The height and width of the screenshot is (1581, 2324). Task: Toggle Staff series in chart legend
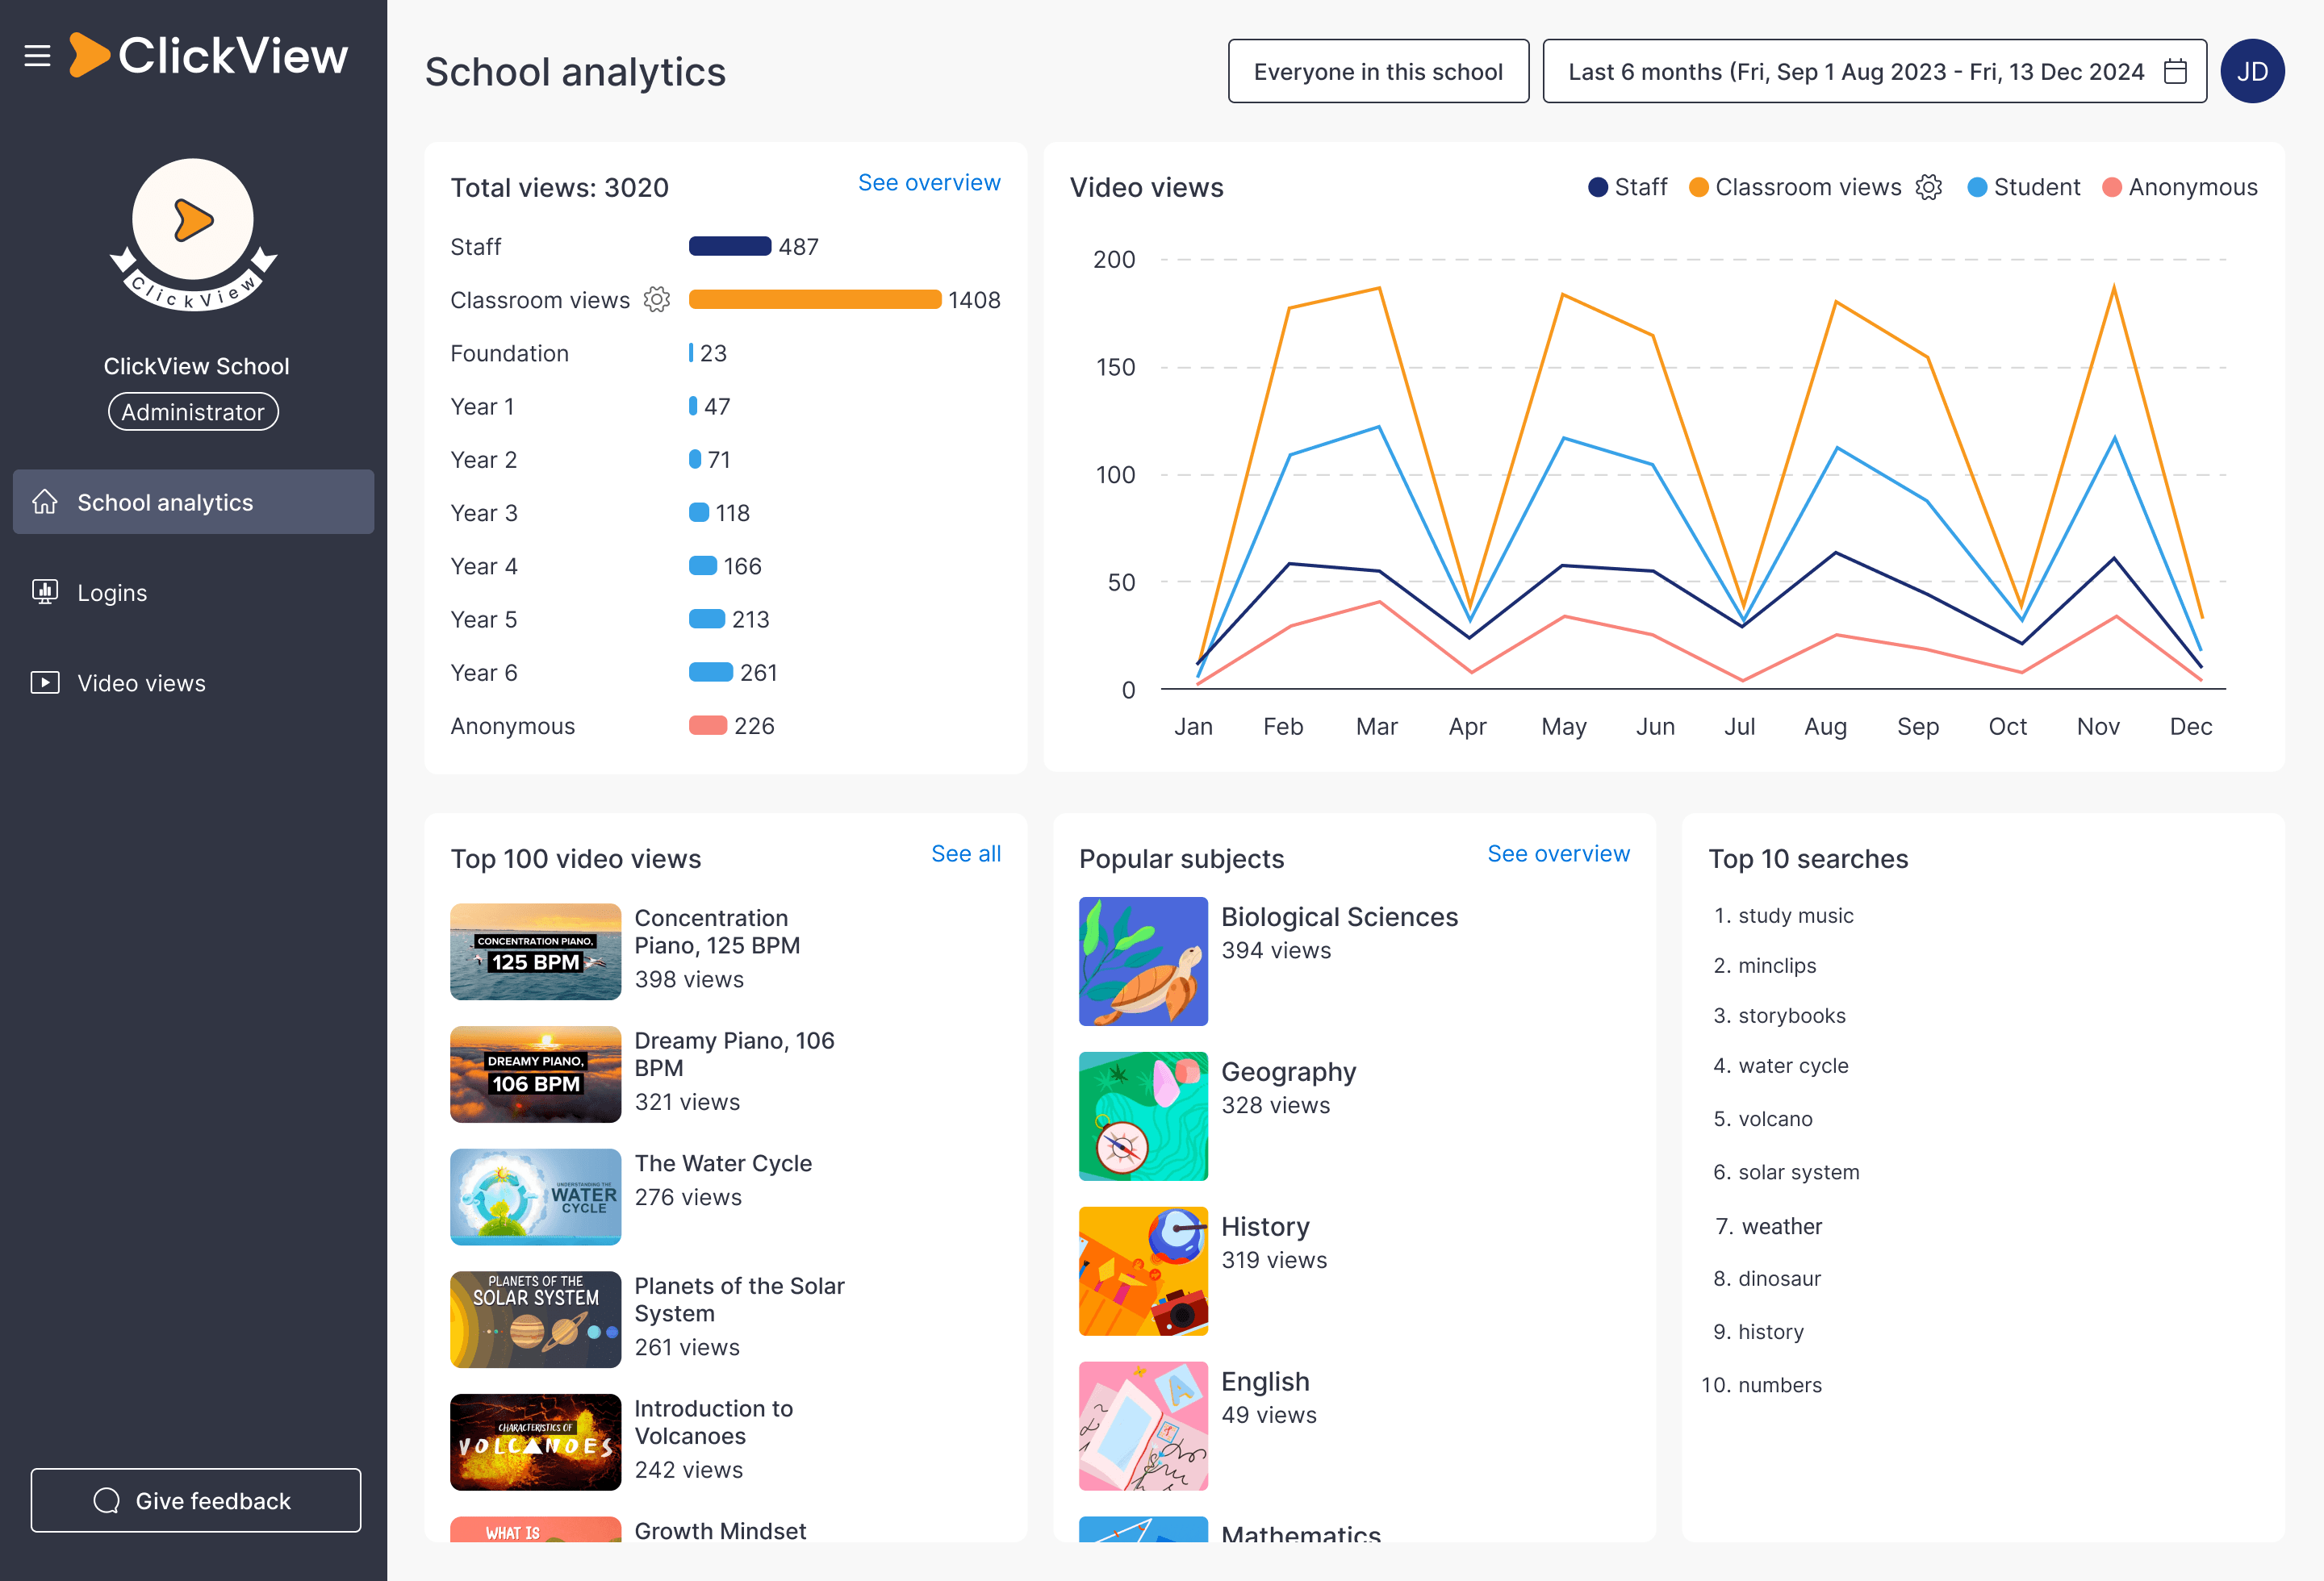tap(1628, 187)
